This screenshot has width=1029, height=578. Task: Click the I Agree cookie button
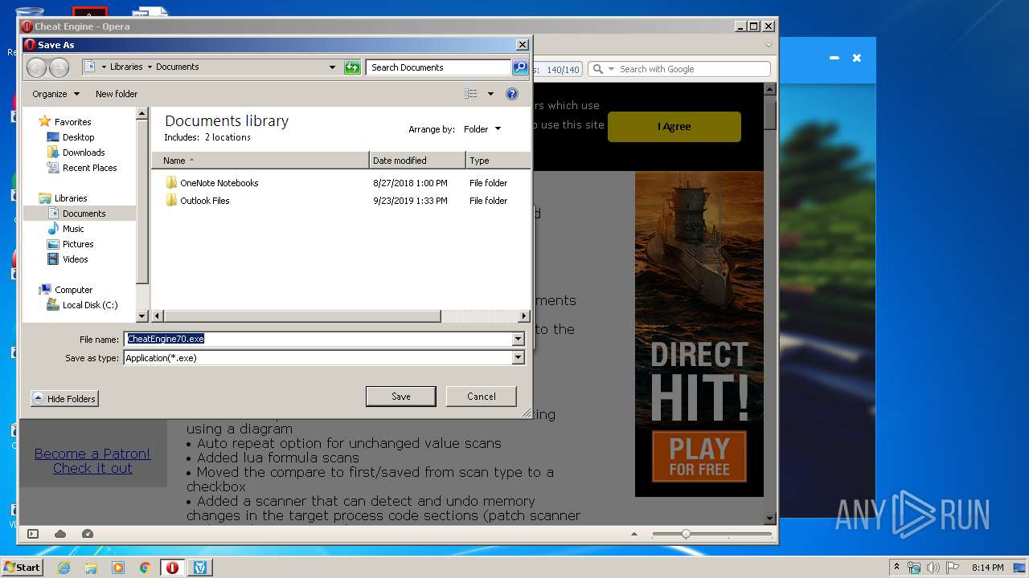[674, 127]
